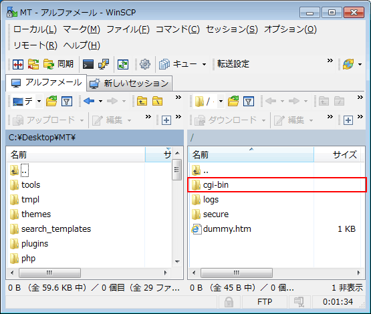
Task: Click the local 編集 edit button
Action: pyautogui.click(x=108, y=120)
